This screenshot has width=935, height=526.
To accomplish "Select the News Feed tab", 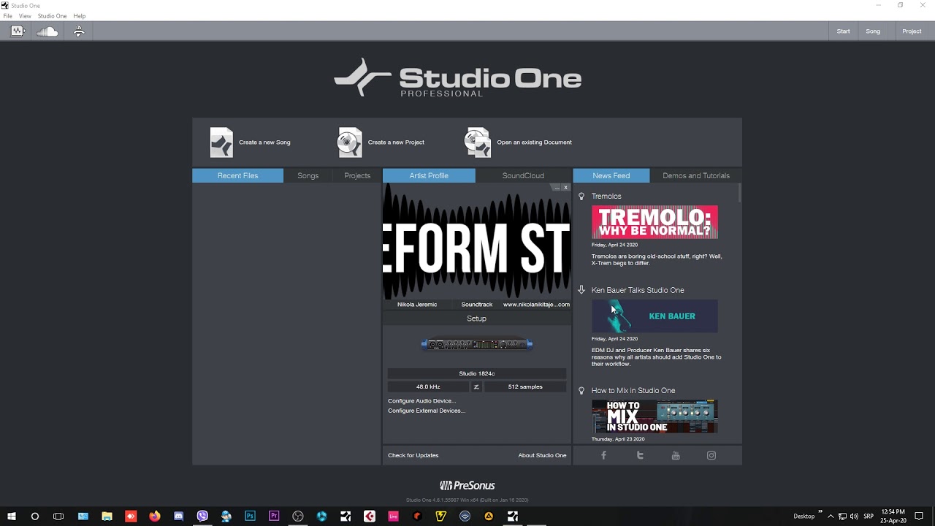I will pos(611,175).
